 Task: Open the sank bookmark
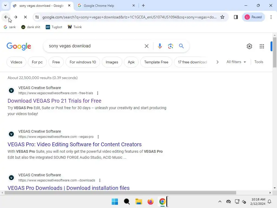[x=10, y=27]
